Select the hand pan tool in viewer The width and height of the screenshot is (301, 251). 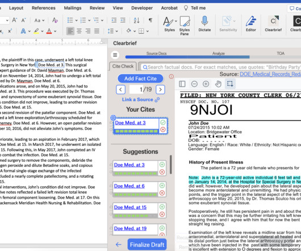click(218, 84)
